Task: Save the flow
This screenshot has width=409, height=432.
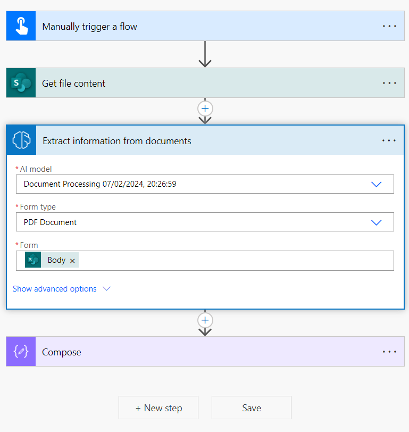Action: 251,408
